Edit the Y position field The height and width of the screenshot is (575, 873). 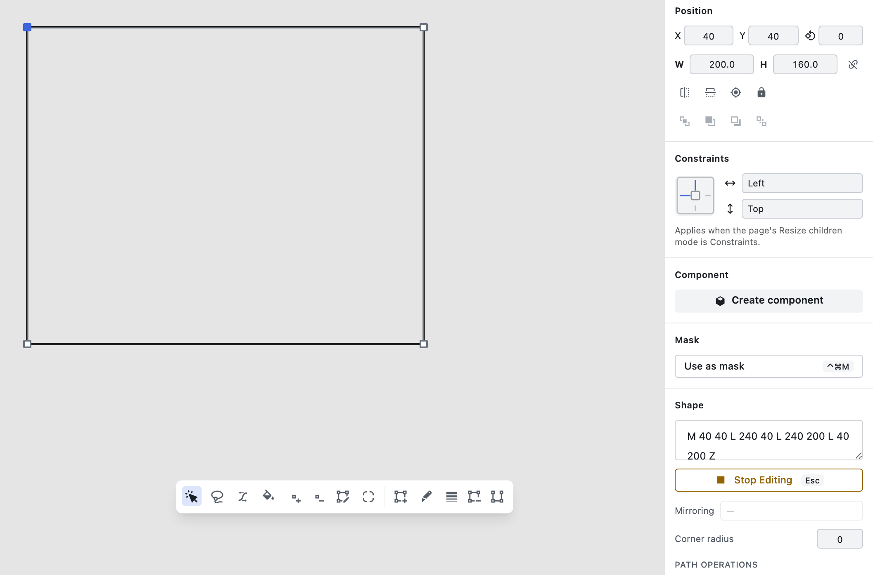click(773, 36)
